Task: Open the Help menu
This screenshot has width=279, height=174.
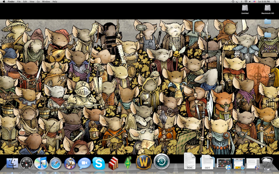Action: point(55,1)
